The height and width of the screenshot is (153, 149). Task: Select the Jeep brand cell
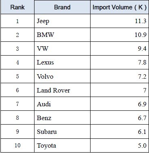(x=62, y=21)
